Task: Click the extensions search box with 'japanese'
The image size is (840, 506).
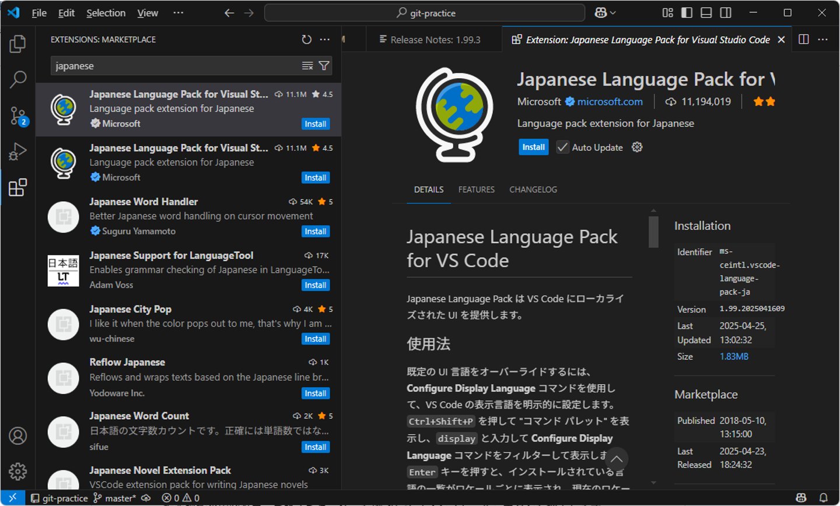Action: coord(175,66)
